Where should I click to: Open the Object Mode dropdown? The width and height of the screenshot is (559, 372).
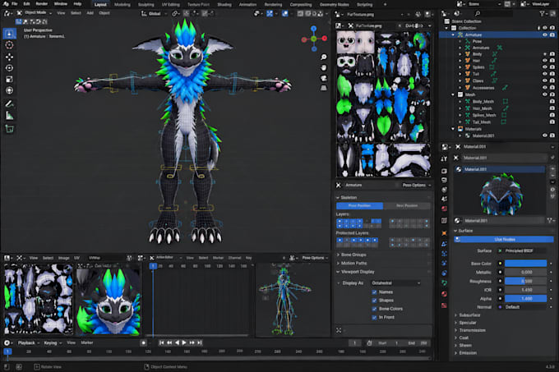click(x=35, y=13)
